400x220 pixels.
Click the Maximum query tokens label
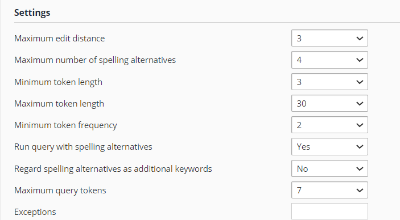click(60, 191)
